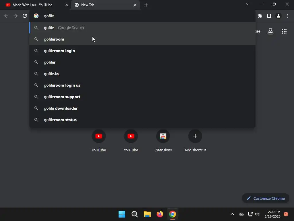Open File Explorer from the taskbar
Image resolution: width=294 pixels, height=221 pixels.
pyautogui.click(x=147, y=214)
